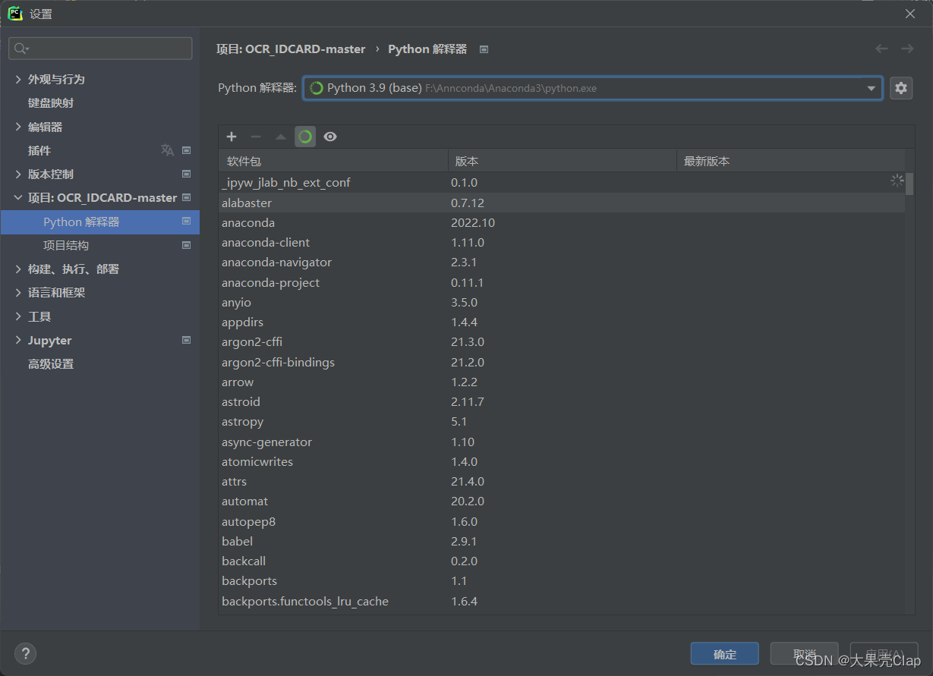Viewport: 933px width, 676px height.
Task: Open the interpreter settings gear button
Action: [x=901, y=88]
